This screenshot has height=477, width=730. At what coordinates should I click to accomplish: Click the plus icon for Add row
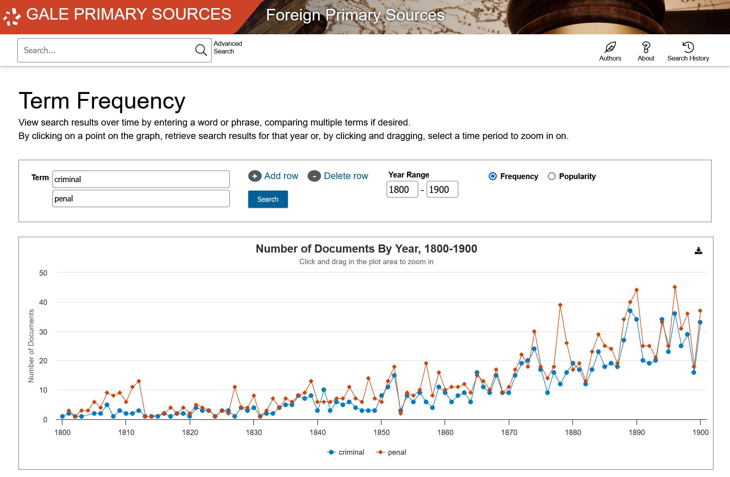coord(255,176)
